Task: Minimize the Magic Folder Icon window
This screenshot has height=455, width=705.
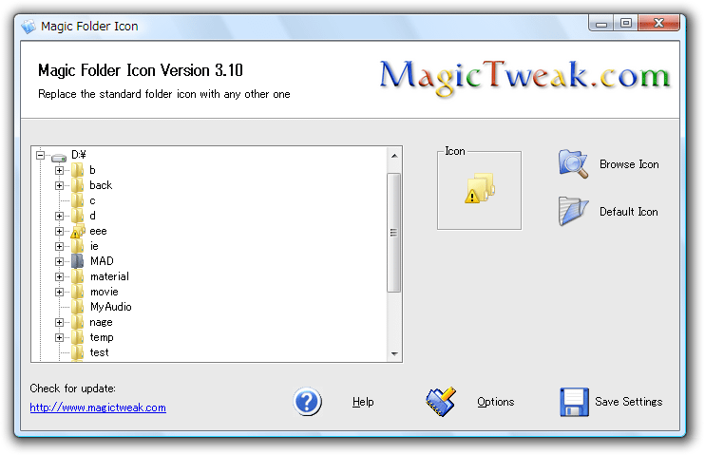Action: [x=601, y=24]
